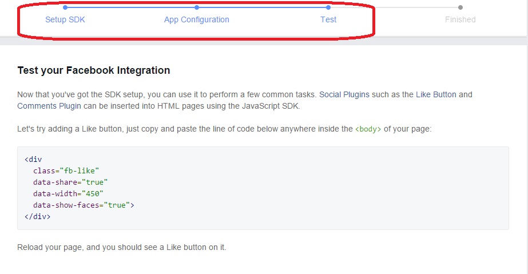Click the opening <div tag in code

click(x=33, y=159)
